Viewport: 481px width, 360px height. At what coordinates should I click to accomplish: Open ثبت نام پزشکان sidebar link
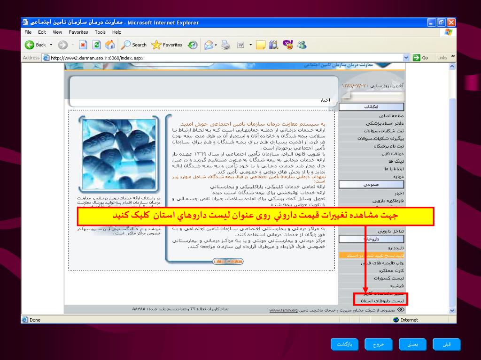[388, 146]
